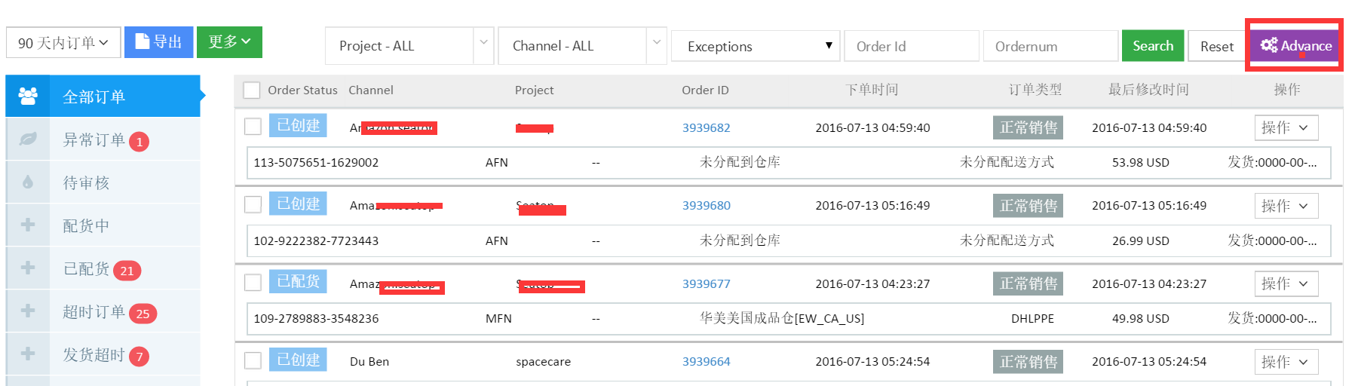Click the plus icon beside 发货超时
This screenshot has width=1355, height=386.
(x=28, y=354)
